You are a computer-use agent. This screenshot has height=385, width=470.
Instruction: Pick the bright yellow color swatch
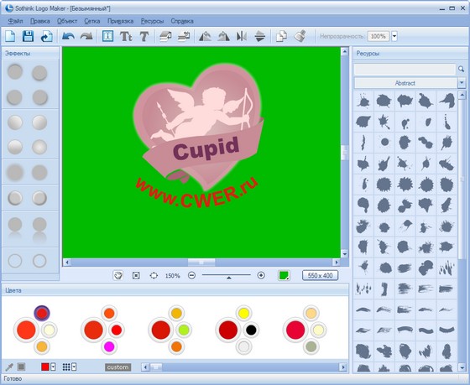click(x=243, y=313)
